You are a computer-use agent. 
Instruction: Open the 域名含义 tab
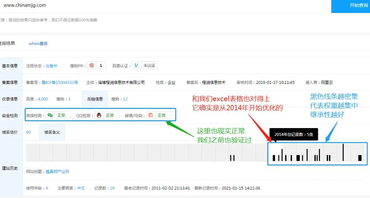(52, 132)
